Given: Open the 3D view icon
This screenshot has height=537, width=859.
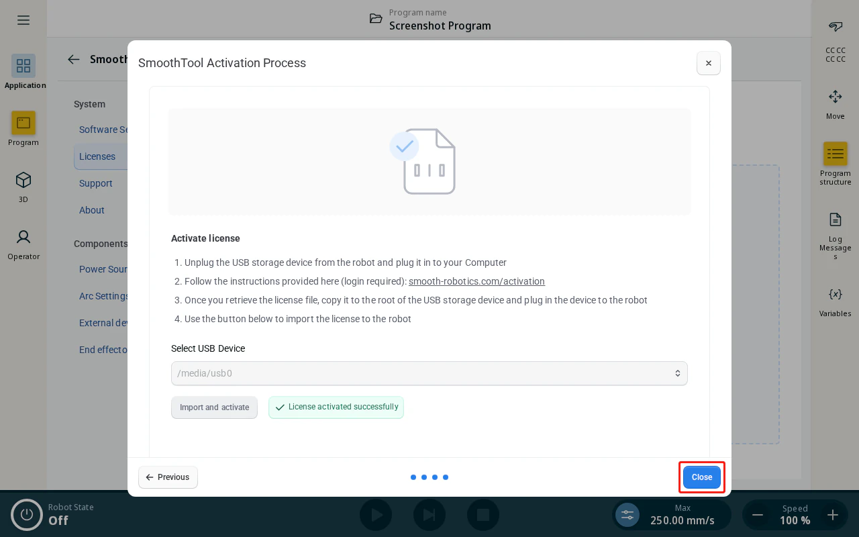Looking at the screenshot, I should tap(23, 180).
